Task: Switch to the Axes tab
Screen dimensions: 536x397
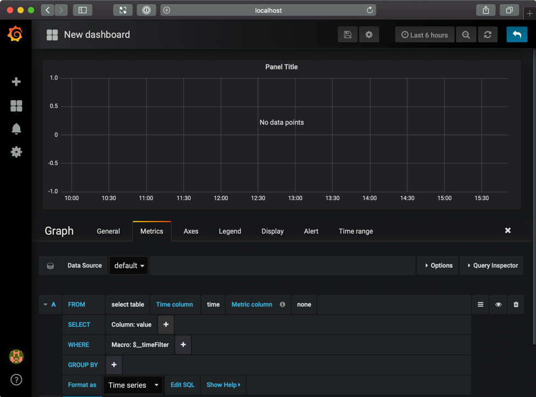Action: pyautogui.click(x=191, y=231)
